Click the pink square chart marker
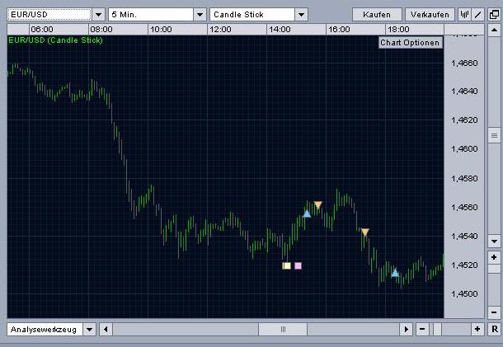503x347 pixels. pyautogui.click(x=298, y=266)
